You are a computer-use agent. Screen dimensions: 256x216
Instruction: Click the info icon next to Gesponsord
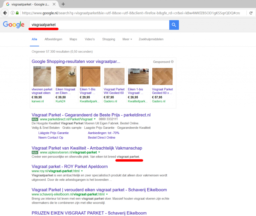pos(172,62)
